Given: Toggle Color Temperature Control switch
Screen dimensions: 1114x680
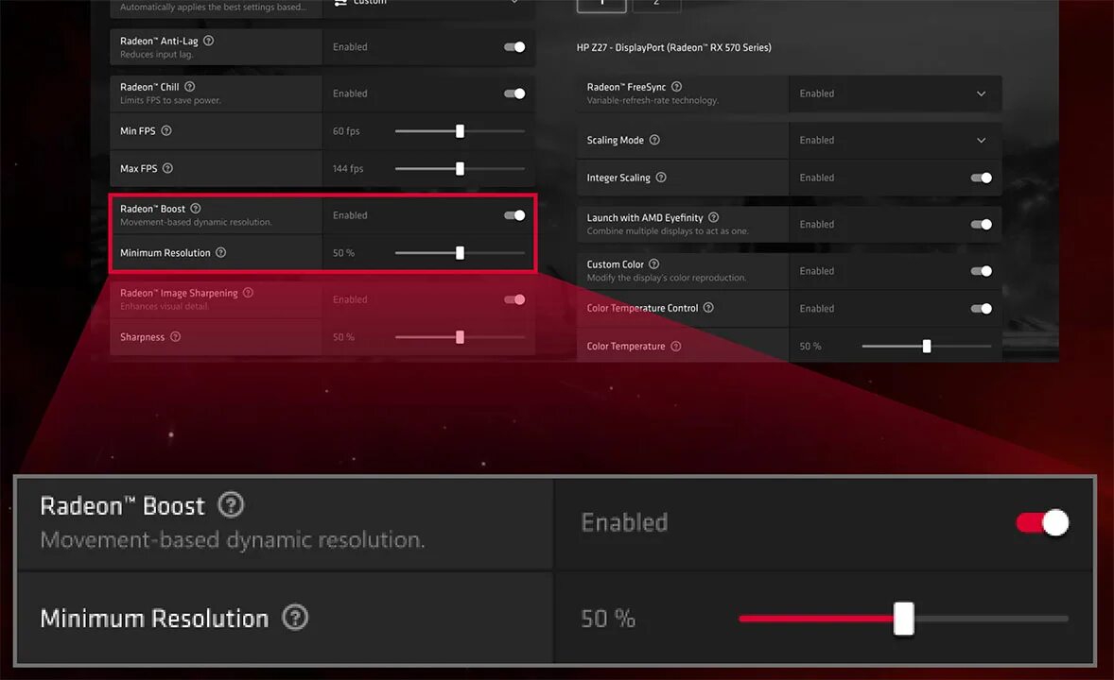Looking at the screenshot, I should (982, 309).
